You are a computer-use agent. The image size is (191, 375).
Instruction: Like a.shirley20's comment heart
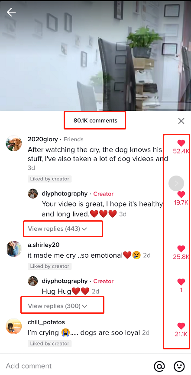coord(181,249)
